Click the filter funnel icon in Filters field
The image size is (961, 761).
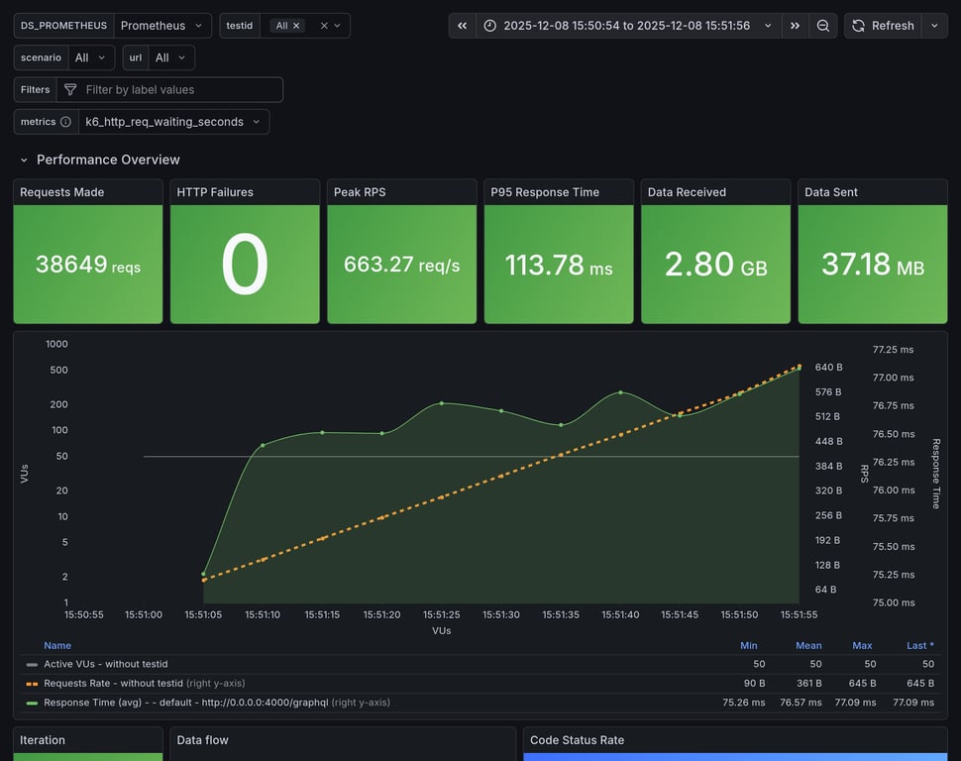click(x=69, y=89)
